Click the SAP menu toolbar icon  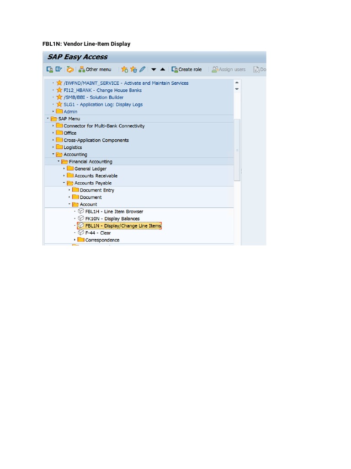coord(59,70)
